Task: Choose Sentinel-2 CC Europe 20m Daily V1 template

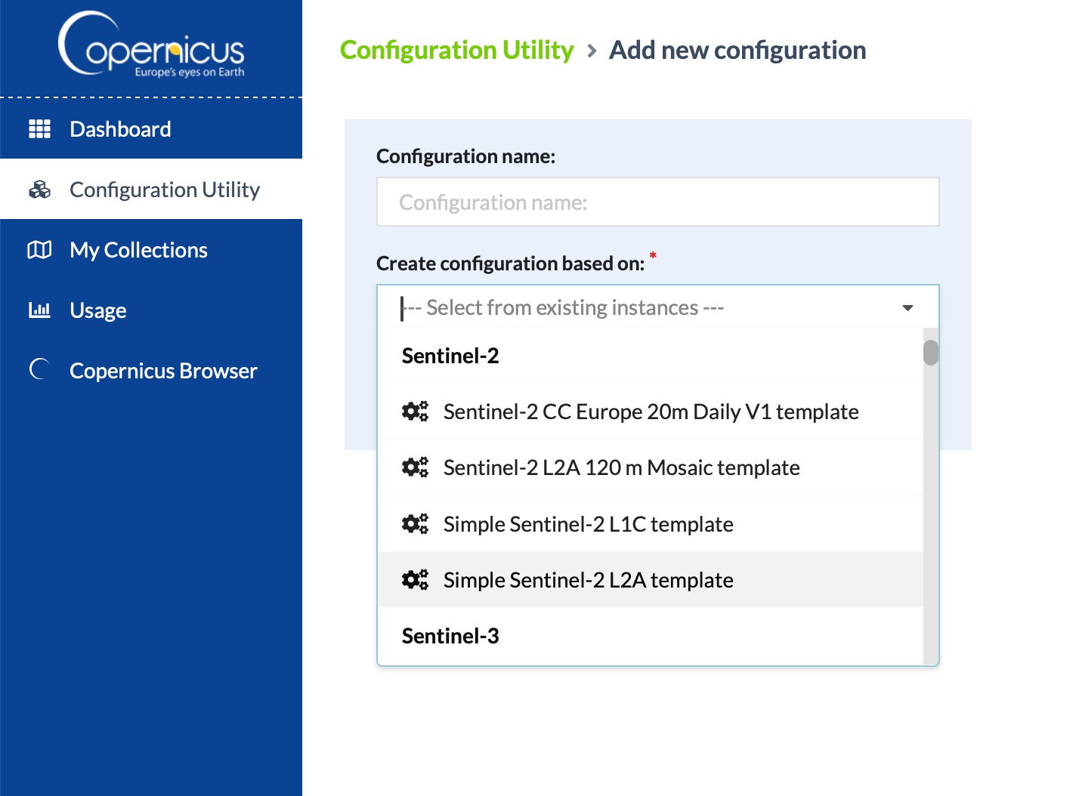Action: tap(651, 412)
